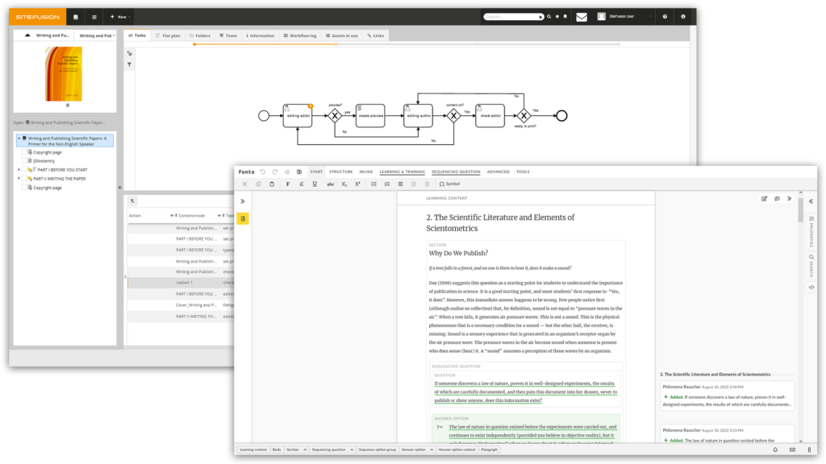Undo in the Fonto editor
This screenshot has height=464, width=826.
(x=262, y=172)
